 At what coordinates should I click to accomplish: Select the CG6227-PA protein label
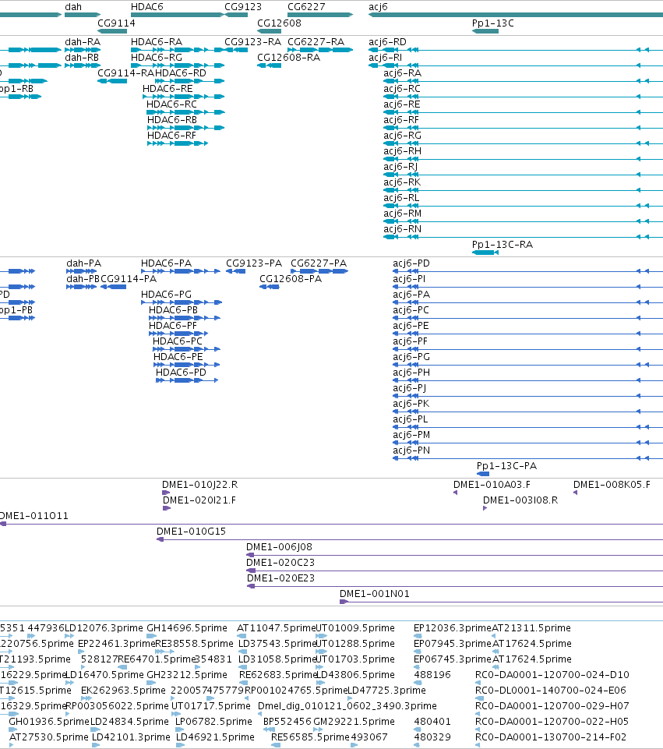(x=319, y=263)
